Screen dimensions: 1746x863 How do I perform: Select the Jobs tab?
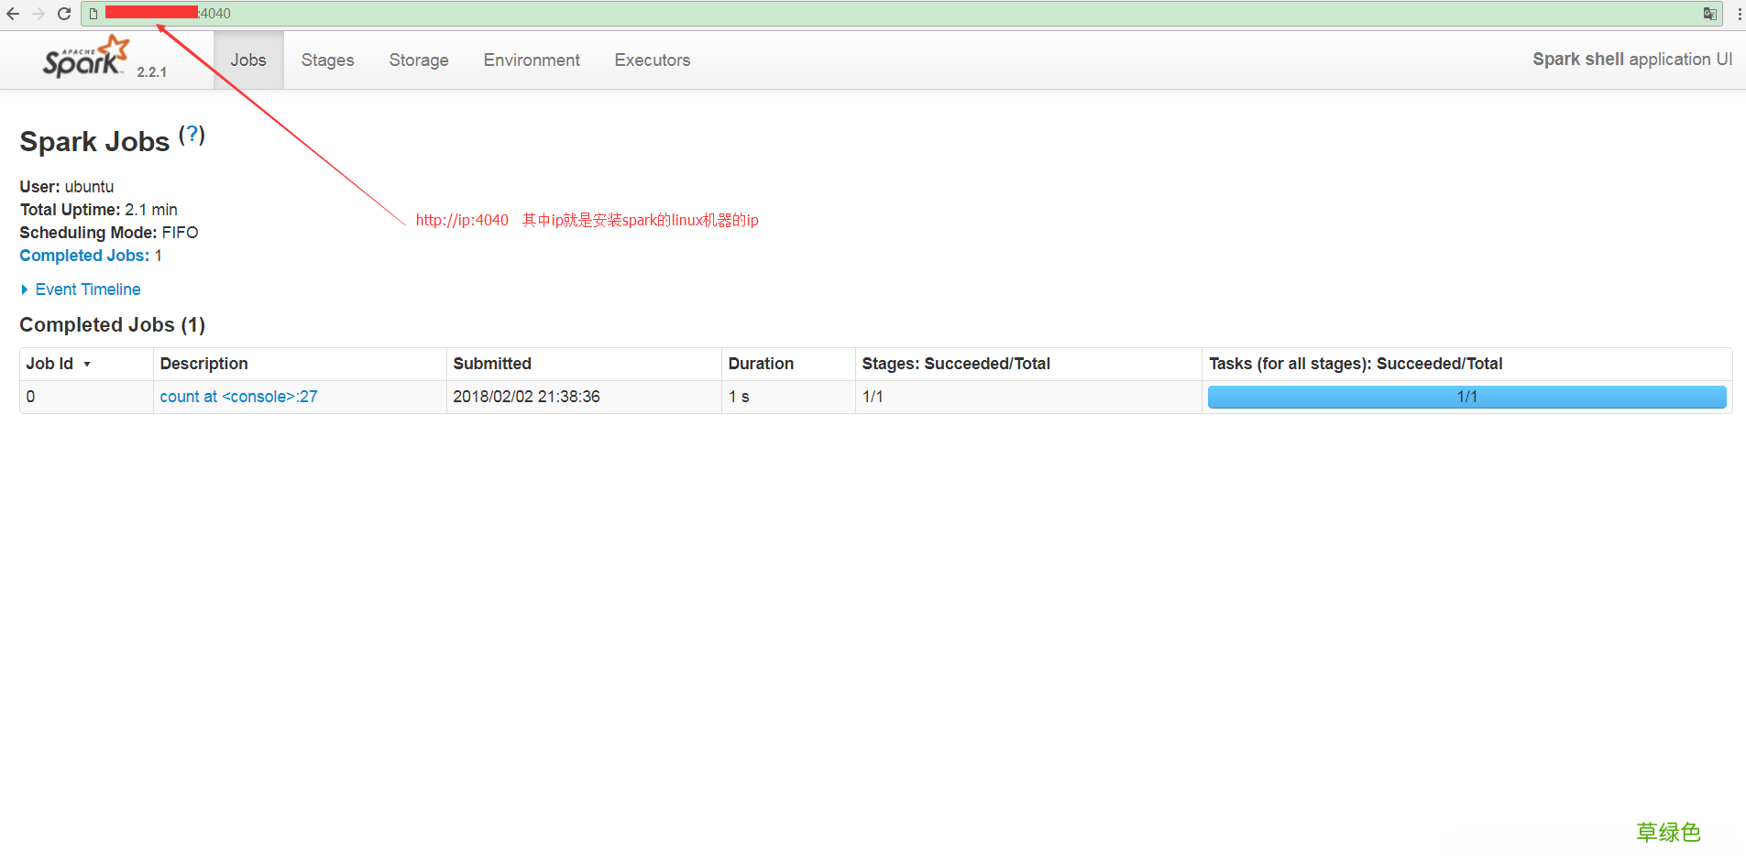[248, 60]
